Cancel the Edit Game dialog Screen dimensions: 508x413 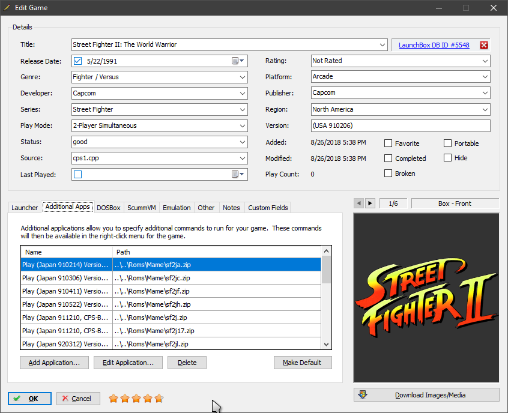point(78,399)
